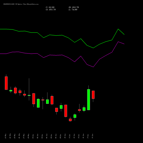Click the 15 Jun date label

(79, 136)
